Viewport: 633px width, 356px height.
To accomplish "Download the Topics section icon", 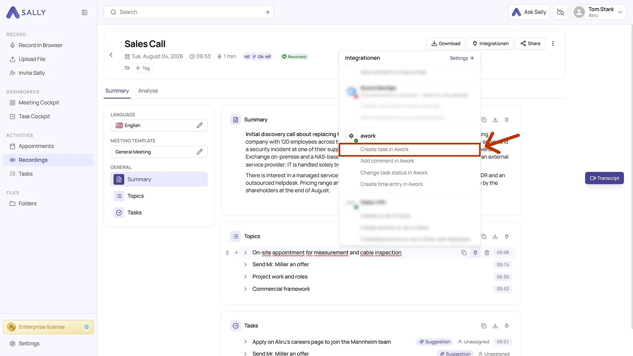I will [495, 237].
